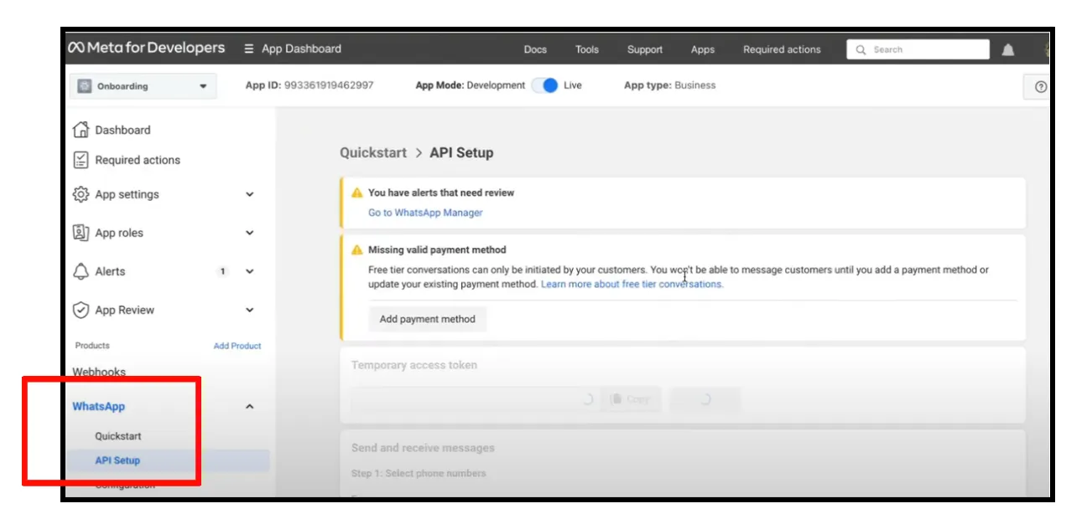Click the Quickstart breadcrumb
Image resolution: width=1087 pixels, height=514 pixels.
pos(373,152)
